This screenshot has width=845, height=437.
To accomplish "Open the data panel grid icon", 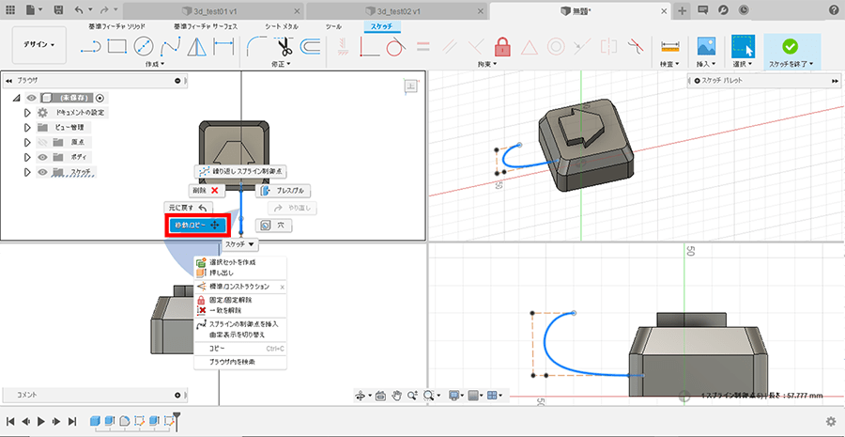I will pos(10,10).
